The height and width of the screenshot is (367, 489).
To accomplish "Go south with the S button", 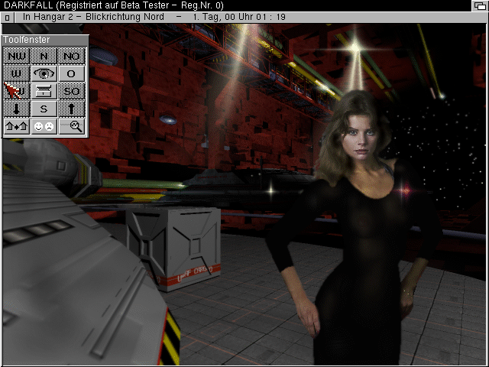I will 44,109.
